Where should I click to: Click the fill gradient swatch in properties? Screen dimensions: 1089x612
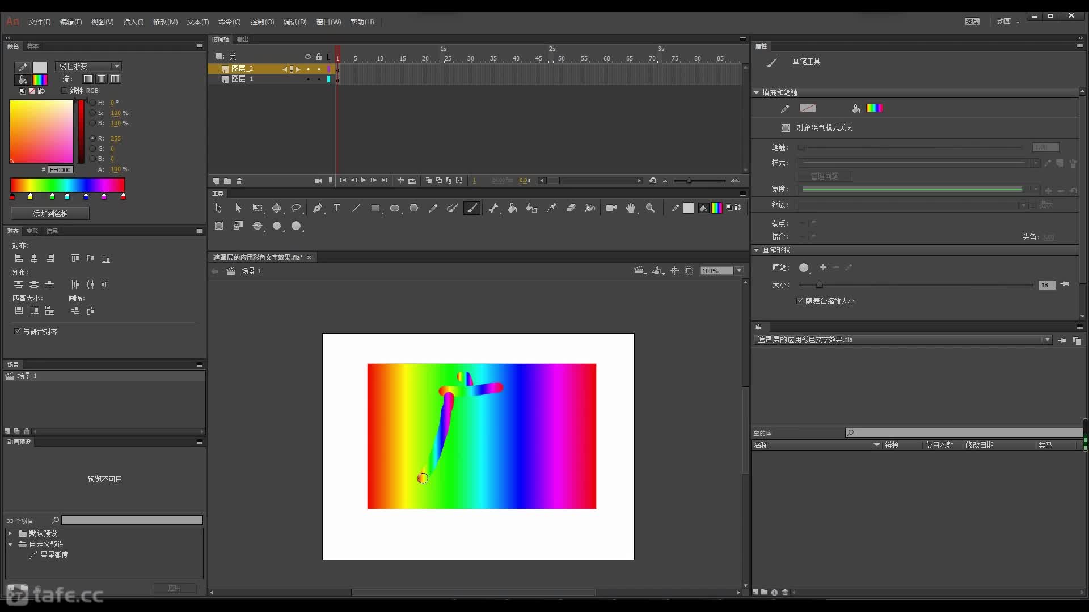(875, 108)
